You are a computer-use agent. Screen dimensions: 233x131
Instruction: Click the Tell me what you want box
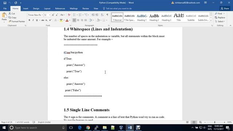(x=117, y=8)
